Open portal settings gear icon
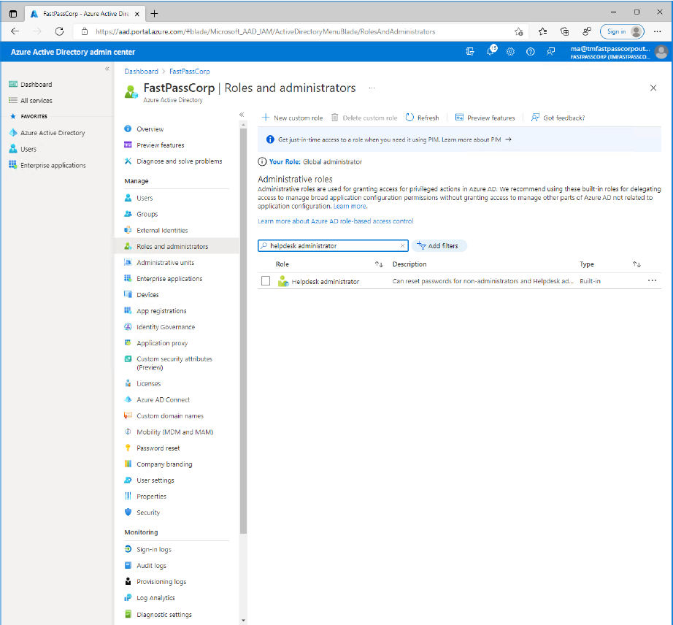Screen dimensions: 673x625 511,52
